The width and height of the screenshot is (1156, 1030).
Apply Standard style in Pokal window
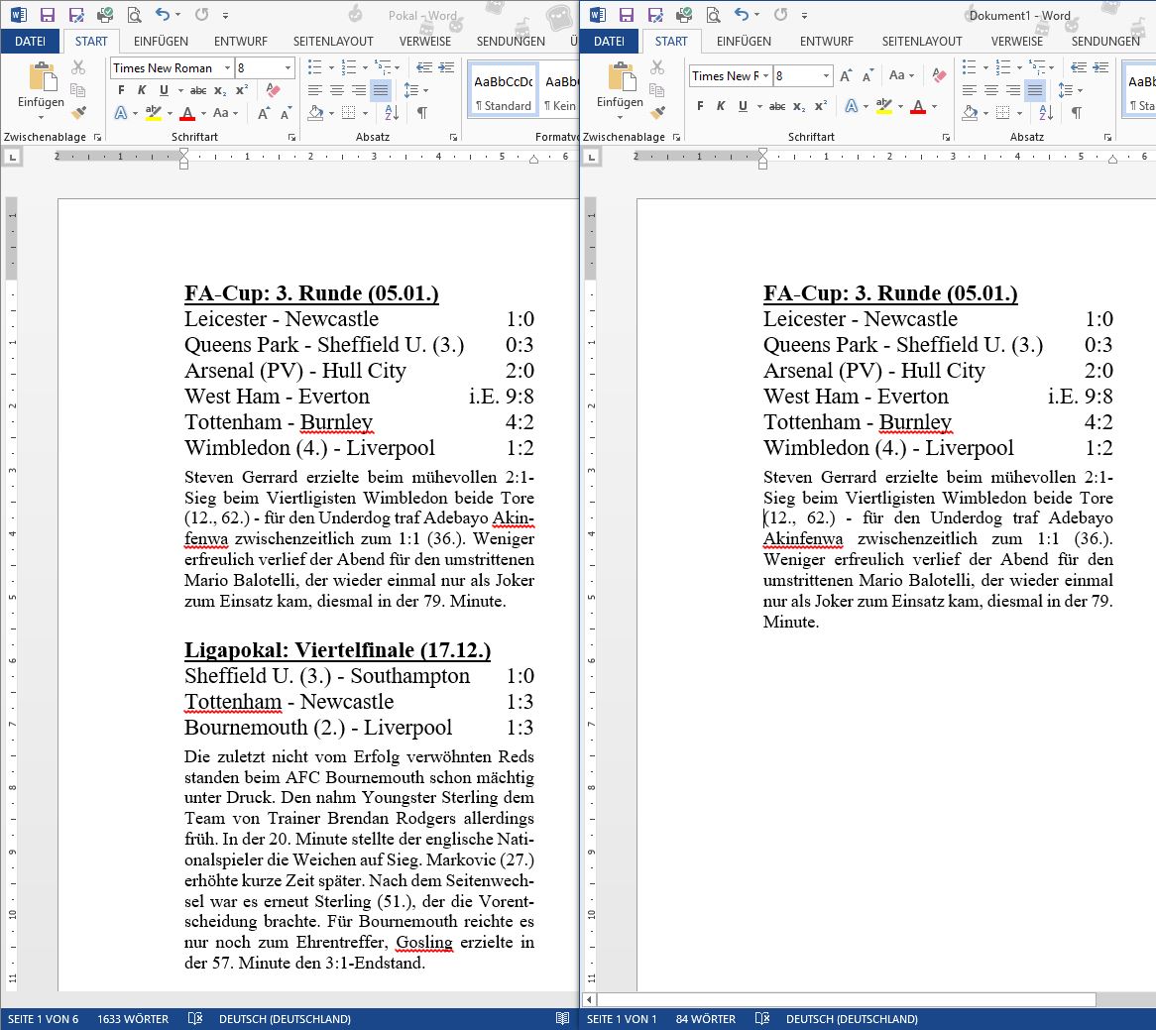pyautogui.click(x=503, y=90)
